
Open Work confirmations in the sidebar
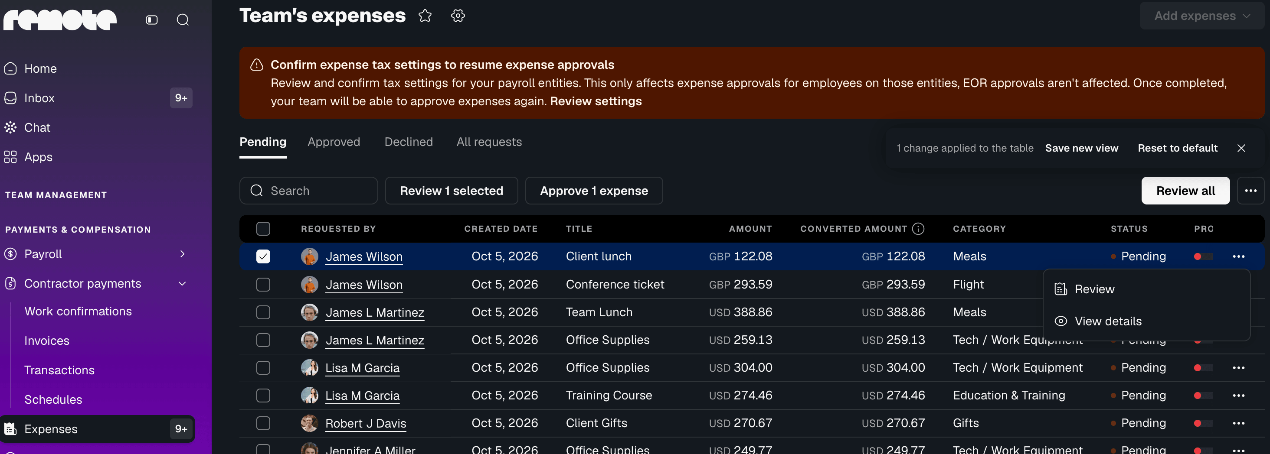pos(78,311)
